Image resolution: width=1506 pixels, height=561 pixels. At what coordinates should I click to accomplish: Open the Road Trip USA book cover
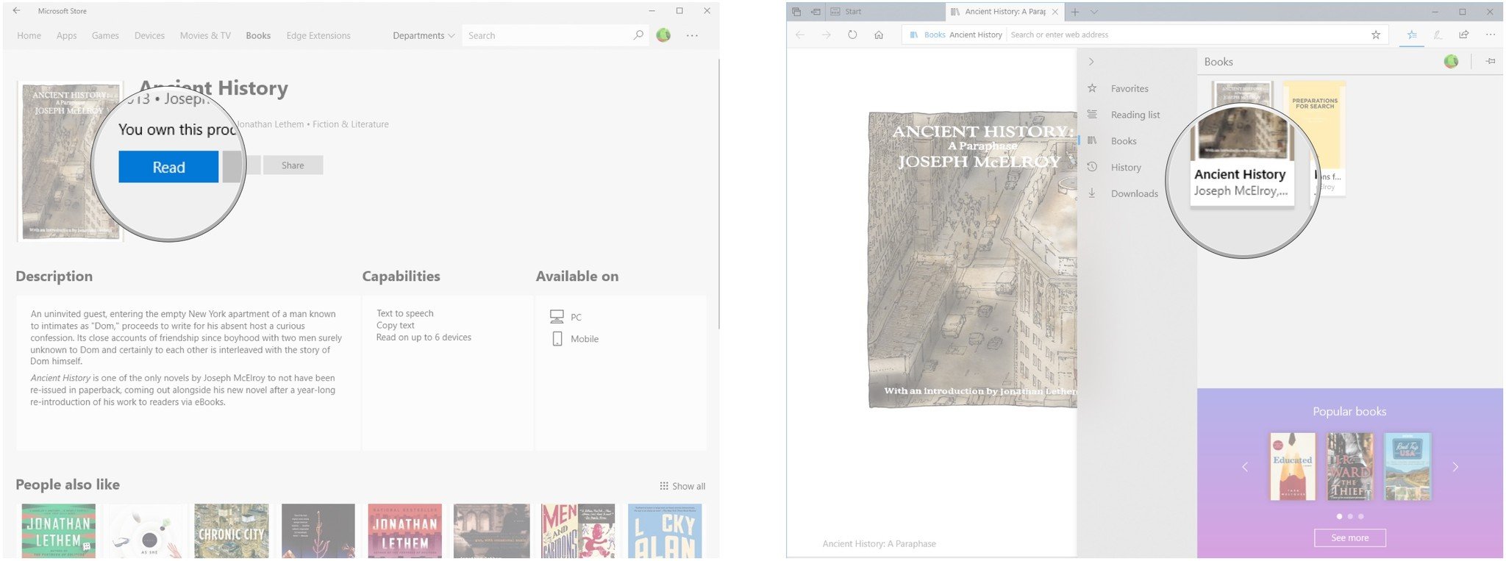[1407, 467]
